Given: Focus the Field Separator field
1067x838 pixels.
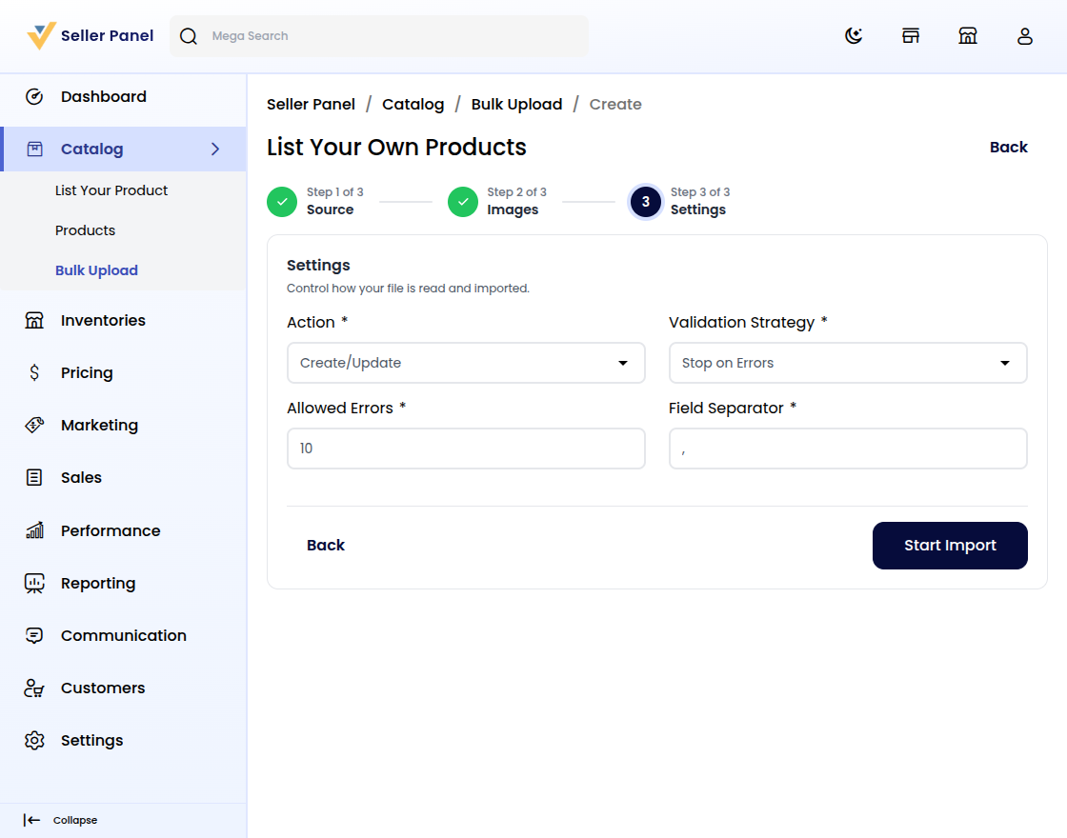Looking at the screenshot, I should click(847, 449).
